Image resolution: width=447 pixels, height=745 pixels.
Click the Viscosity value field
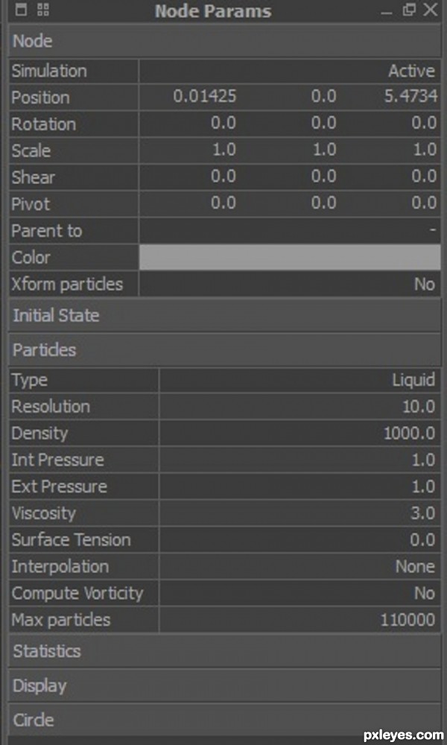pyautogui.click(x=300, y=513)
